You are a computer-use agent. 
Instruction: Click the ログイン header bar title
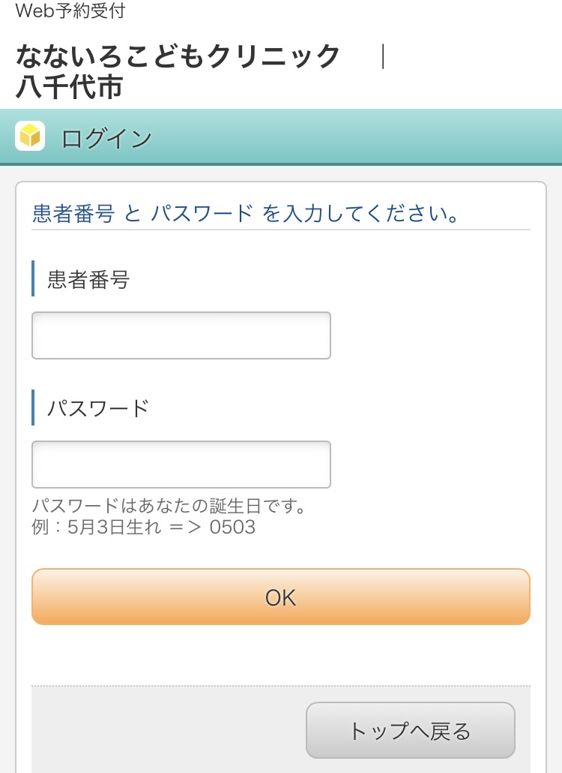[106, 138]
